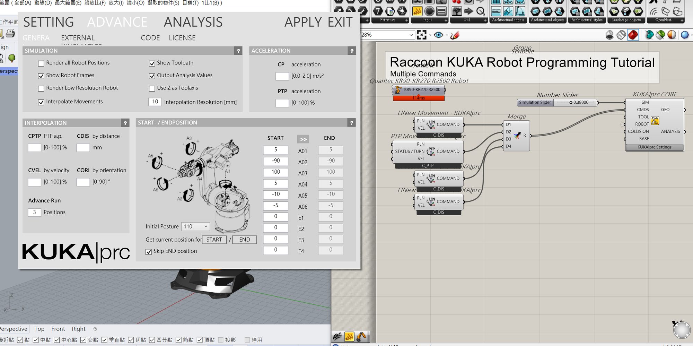Open the 28% canvas zoom dropdown
Image resolution: width=693 pixels, height=346 pixels.
tap(411, 35)
